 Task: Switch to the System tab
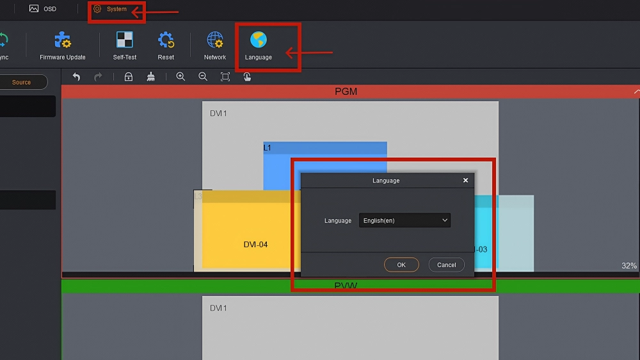coord(110,8)
